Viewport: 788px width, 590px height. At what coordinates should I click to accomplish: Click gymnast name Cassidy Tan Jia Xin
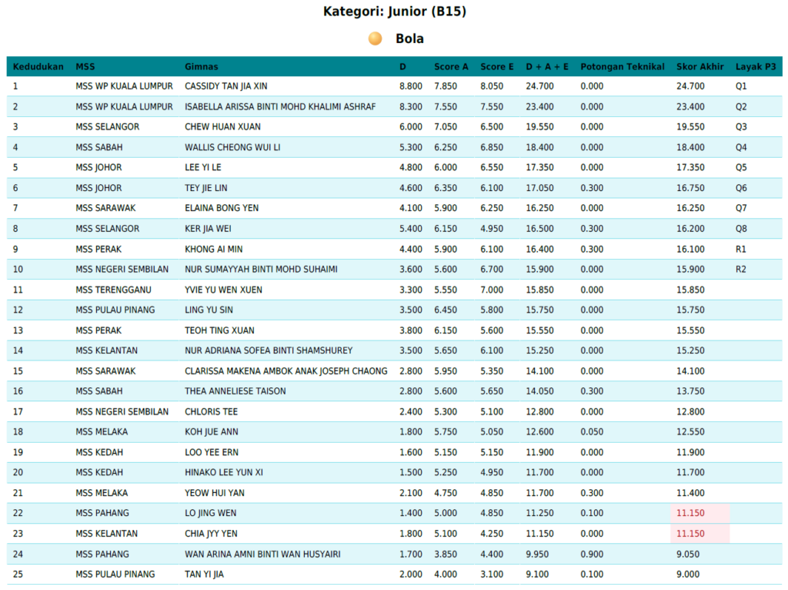[x=225, y=86]
